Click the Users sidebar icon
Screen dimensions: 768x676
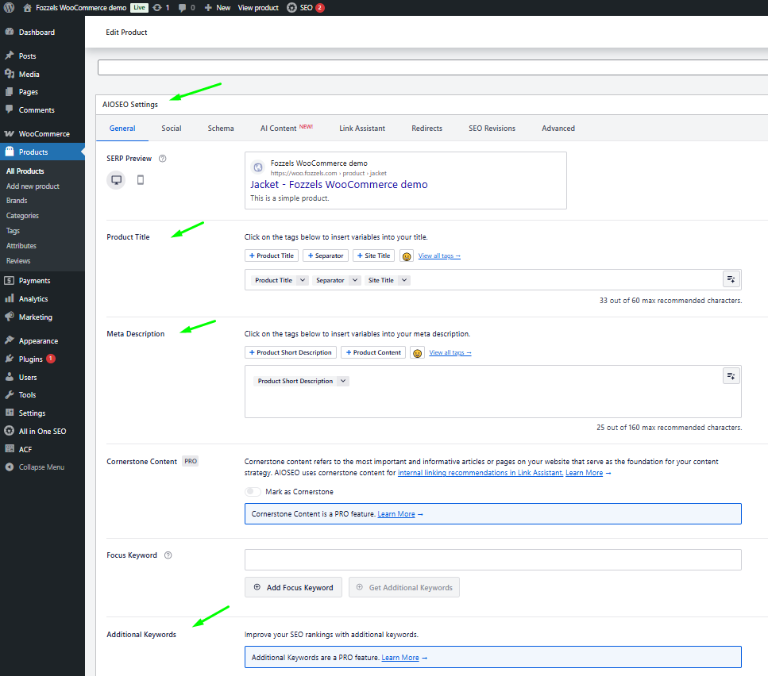point(10,377)
